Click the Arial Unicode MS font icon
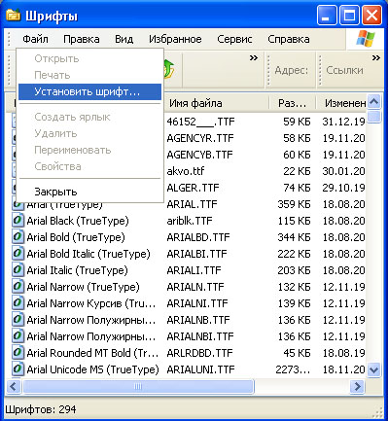The image size is (388, 421). click(x=18, y=369)
